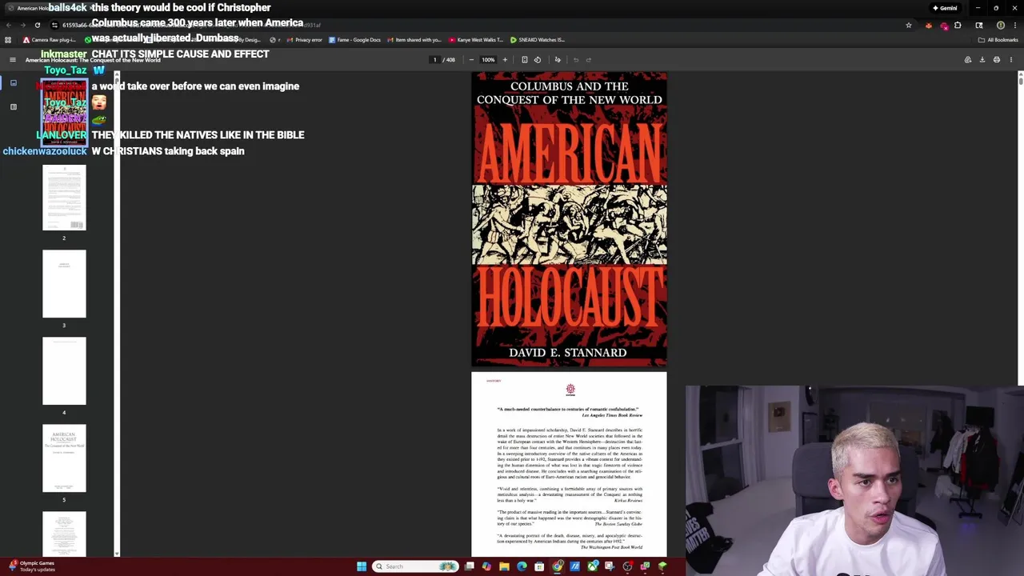1024x576 pixels.
Task: Click the save to Drive icon
Action: point(968,60)
